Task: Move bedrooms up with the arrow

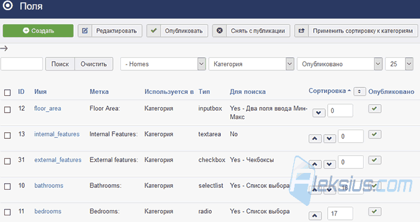Action: point(315,215)
